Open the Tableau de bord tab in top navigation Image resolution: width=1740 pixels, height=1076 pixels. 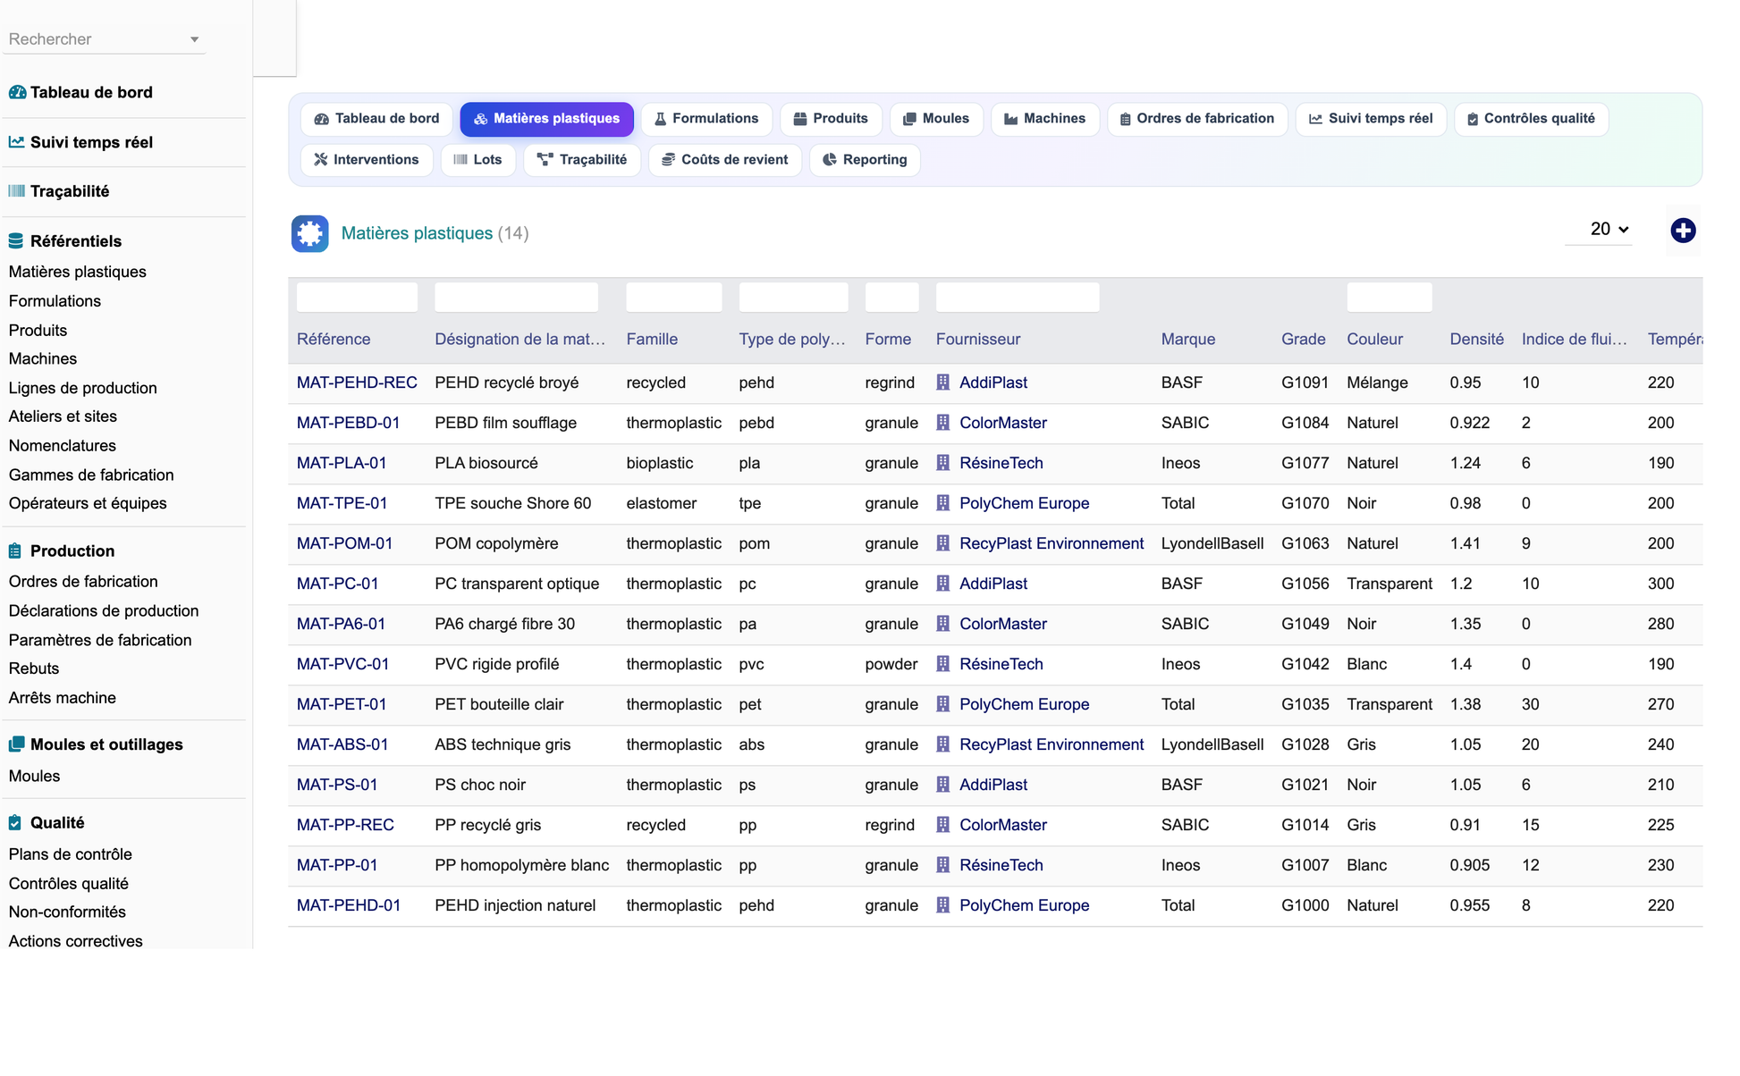pyautogui.click(x=376, y=119)
